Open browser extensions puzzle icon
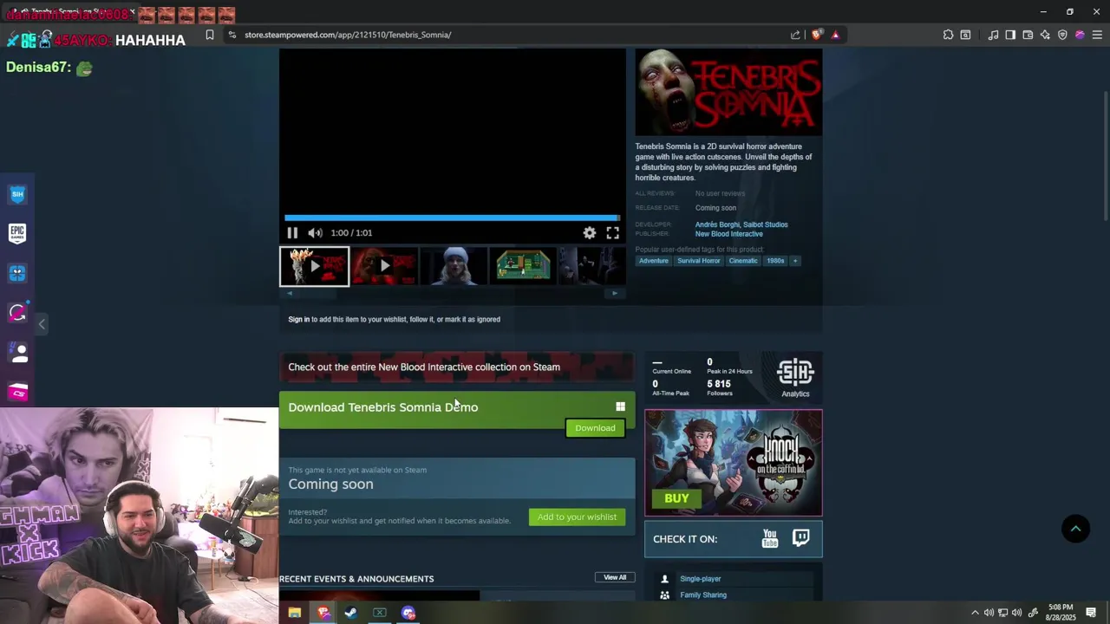The image size is (1110, 624). coord(948,35)
